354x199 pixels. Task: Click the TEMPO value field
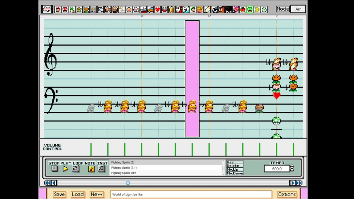[x=277, y=169]
